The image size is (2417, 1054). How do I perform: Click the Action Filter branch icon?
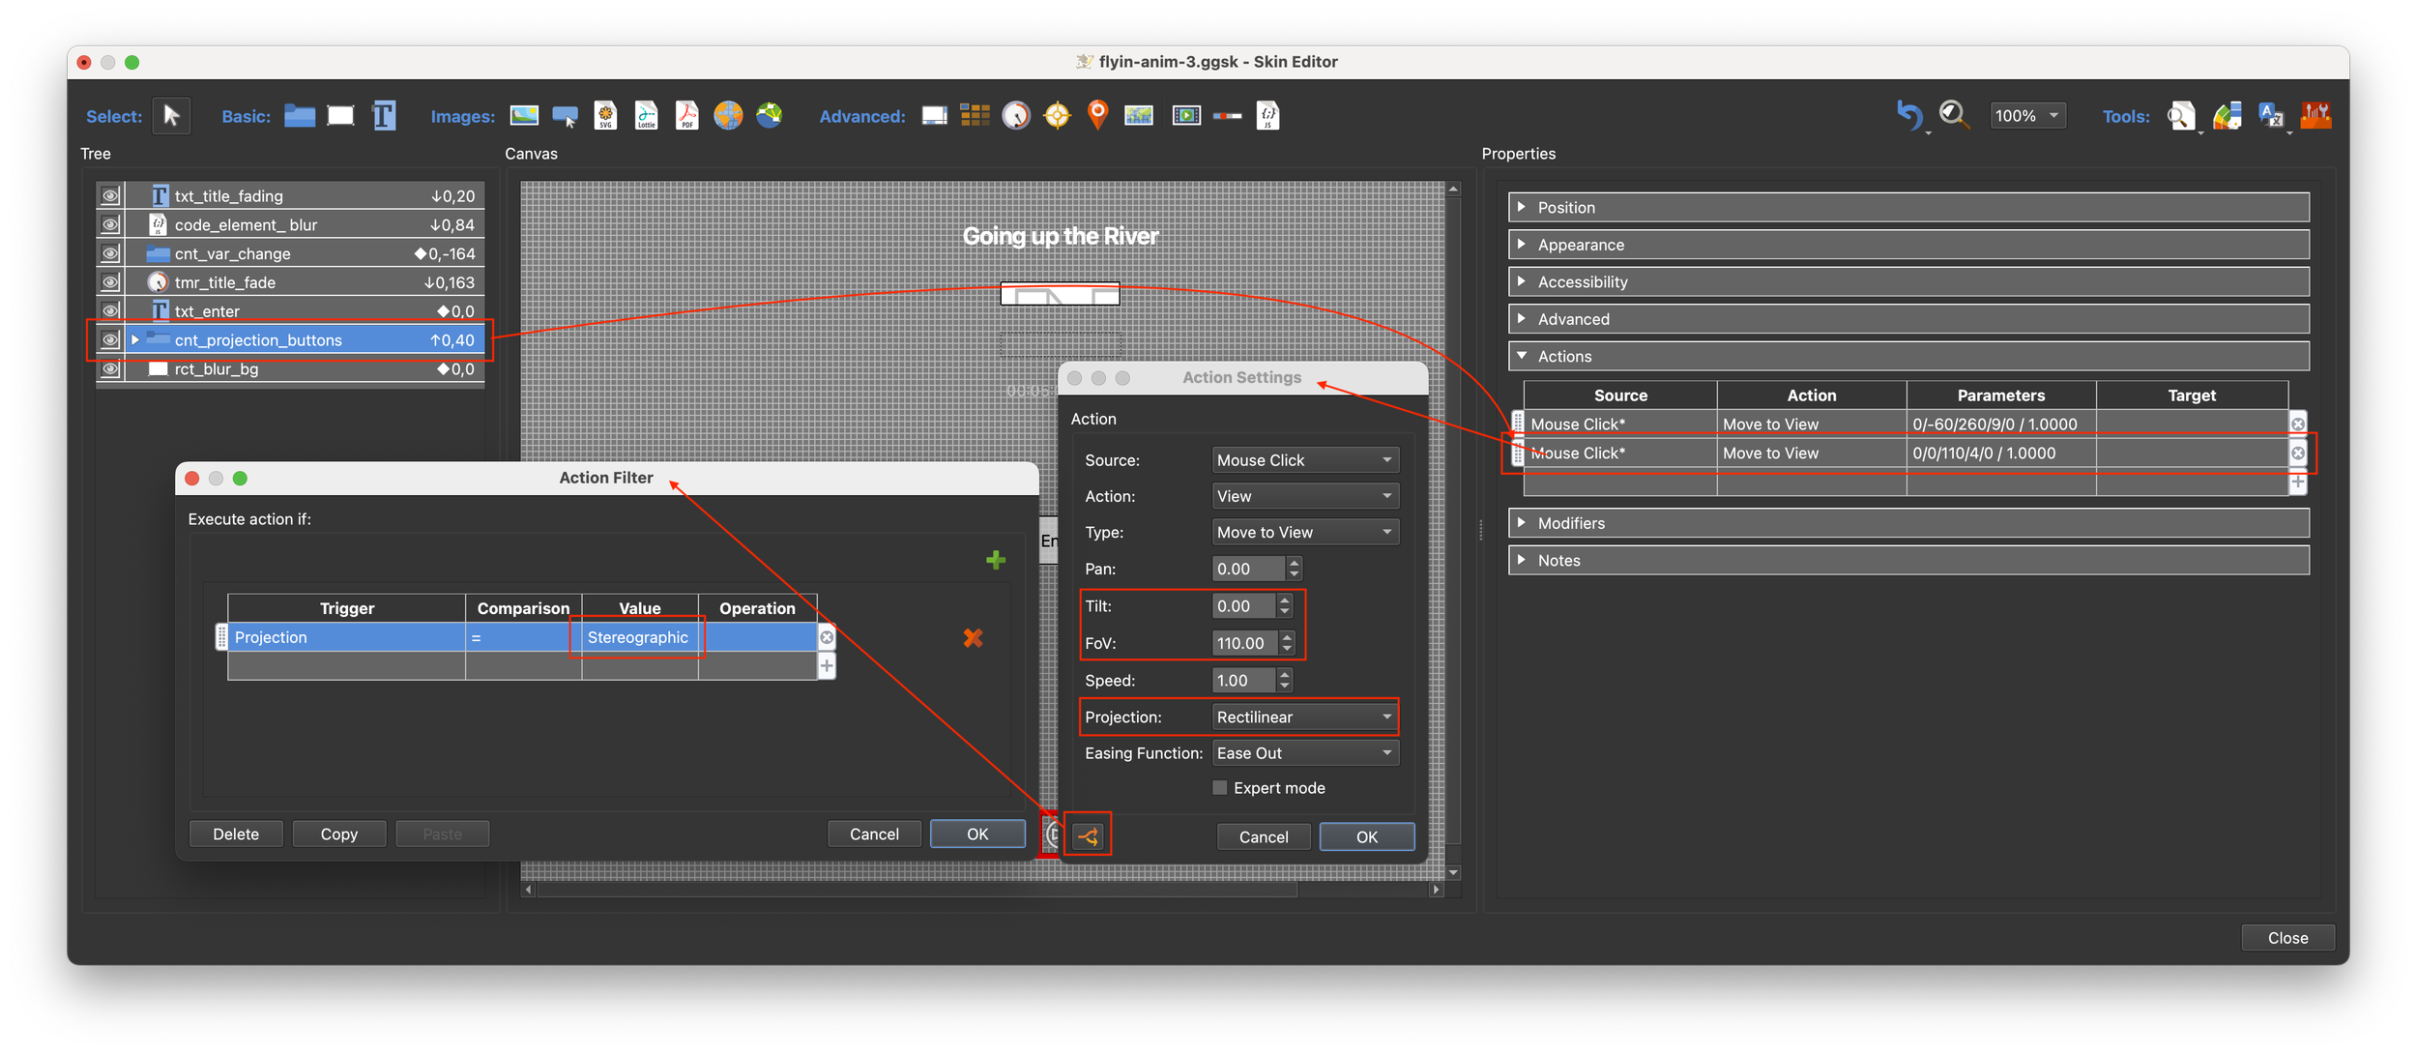click(x=1088, y=836)
